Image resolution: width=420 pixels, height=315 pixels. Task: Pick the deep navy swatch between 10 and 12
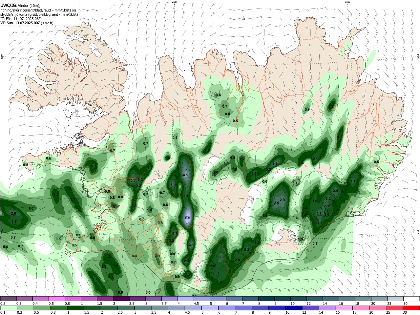pyautogui.click(x=294, y=308)
